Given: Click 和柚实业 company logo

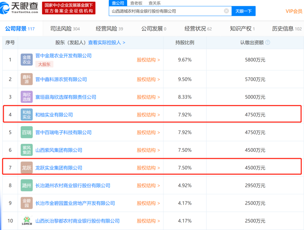Looking at the screenshot, I should point(26,114).
